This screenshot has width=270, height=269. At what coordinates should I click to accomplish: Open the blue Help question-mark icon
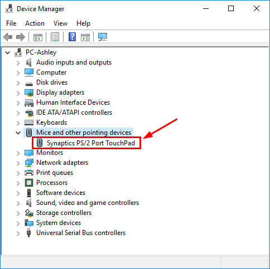tap(72, 37)
